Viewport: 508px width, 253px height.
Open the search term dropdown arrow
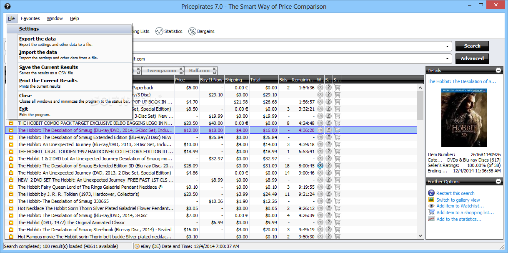click(448, 46)
